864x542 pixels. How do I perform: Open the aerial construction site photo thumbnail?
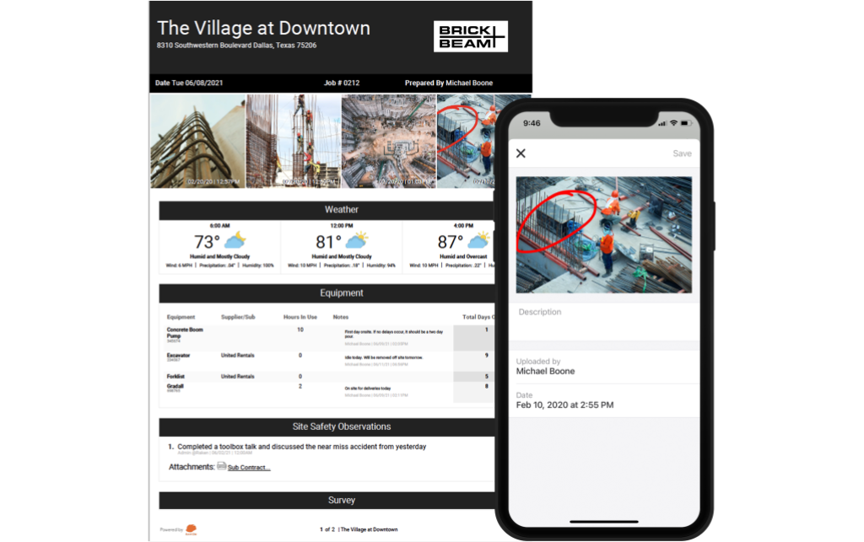point(388,141)
